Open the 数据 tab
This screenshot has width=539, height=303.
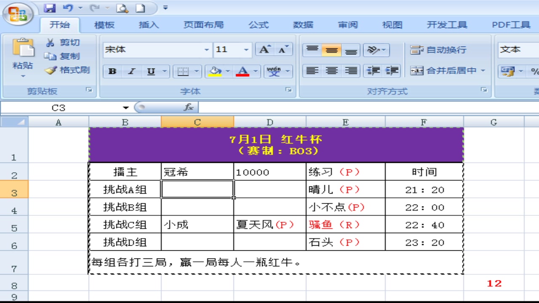[303, 25]
